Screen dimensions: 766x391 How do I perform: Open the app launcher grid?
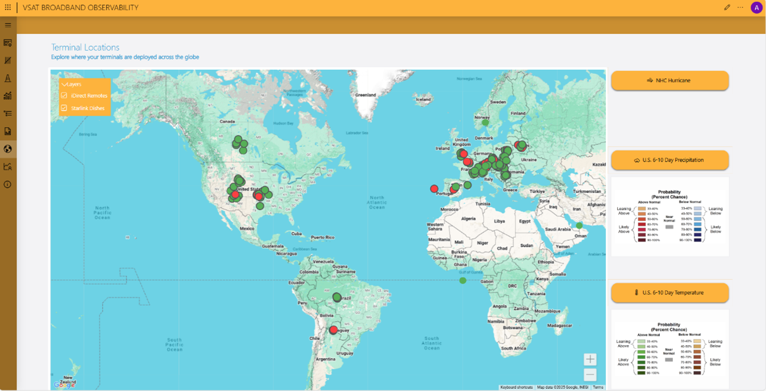[x=8, y=7]
